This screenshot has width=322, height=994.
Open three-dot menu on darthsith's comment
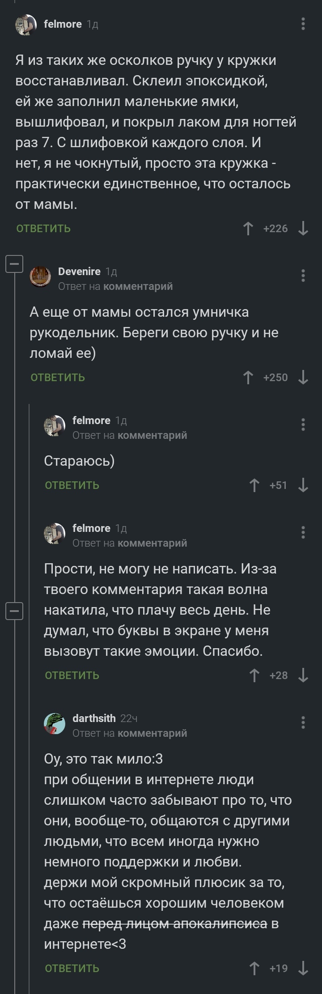[x=303, y=722]
